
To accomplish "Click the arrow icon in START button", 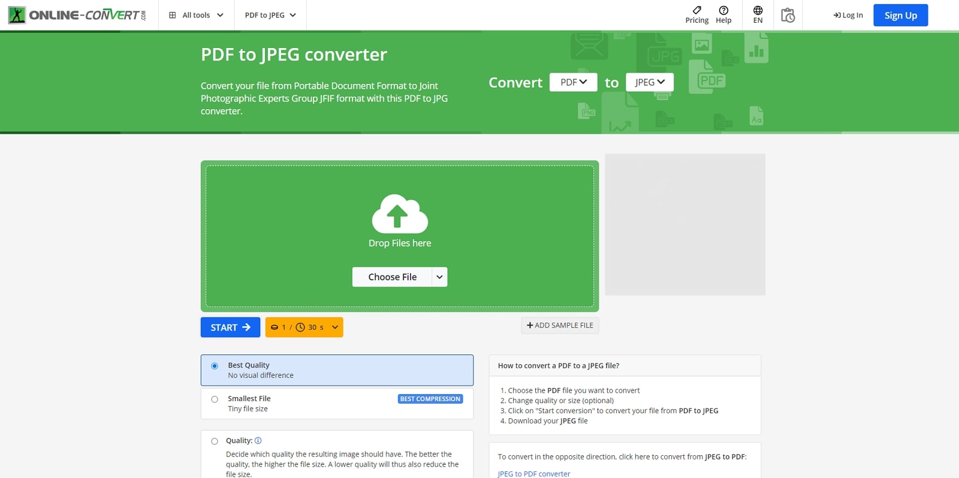I will click(x=246, y=327).
